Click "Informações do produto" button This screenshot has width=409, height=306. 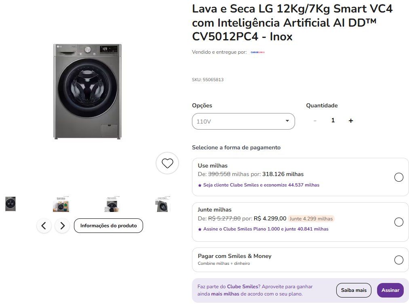(x=108, y=226)
